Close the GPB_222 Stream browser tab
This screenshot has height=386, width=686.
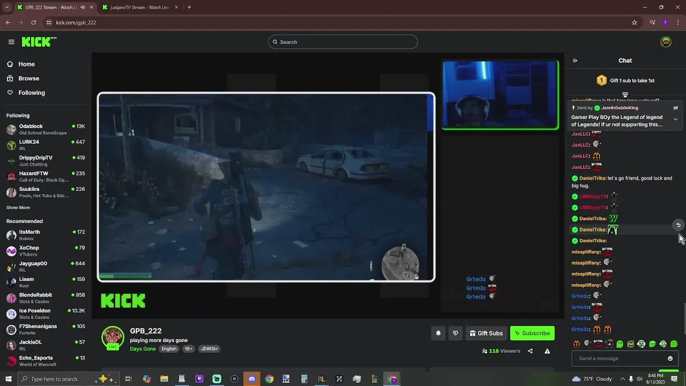pos(92,8)
